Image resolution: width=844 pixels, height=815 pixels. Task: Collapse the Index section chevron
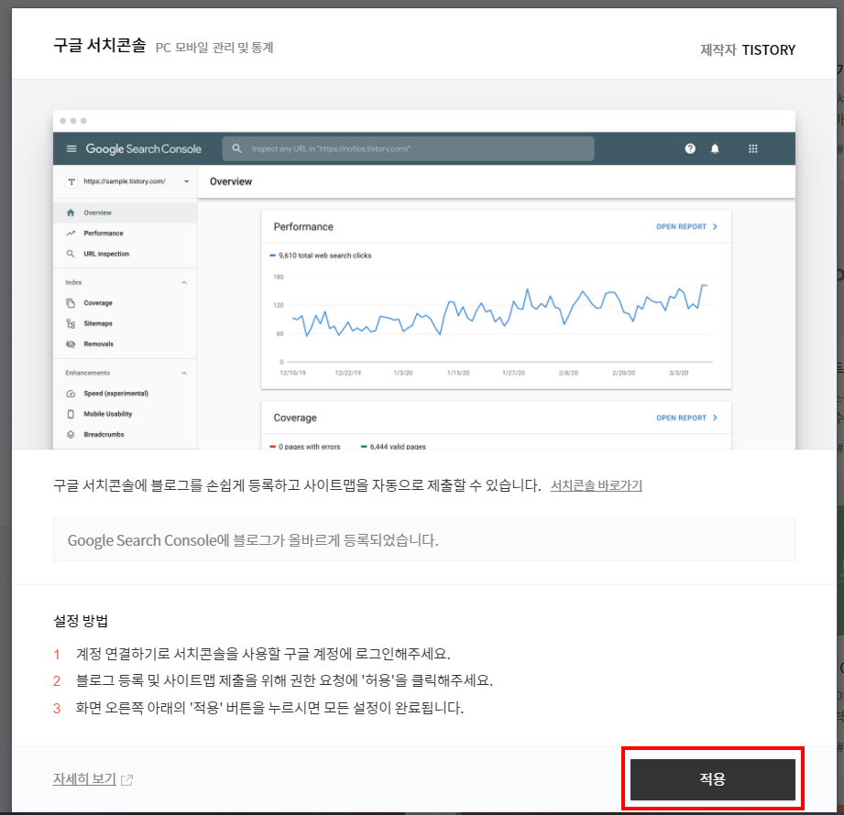click(184, 282)
